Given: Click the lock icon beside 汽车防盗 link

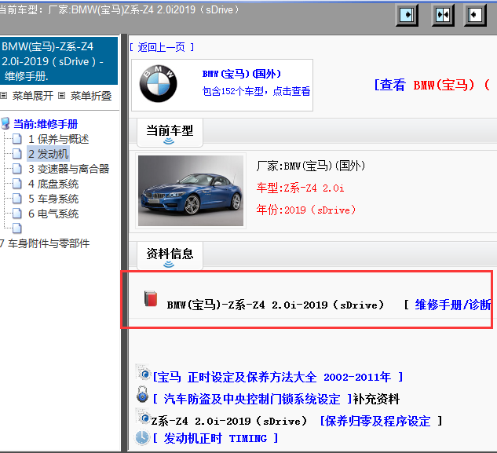Looking at the screenshot, I should click(x=143, y=395).
